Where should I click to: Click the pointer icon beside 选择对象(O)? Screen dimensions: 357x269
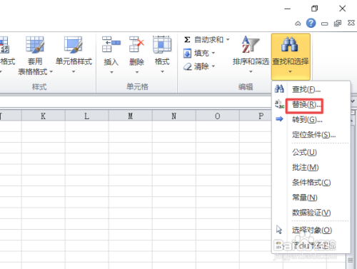pyautogui.click(x=279, y=230)
